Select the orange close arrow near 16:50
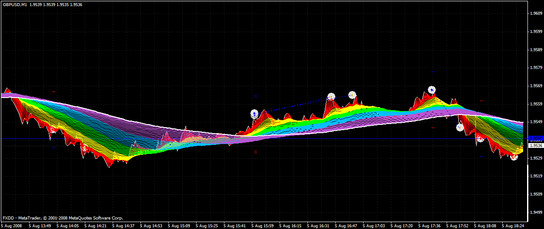544x229 pixels. [x=352, y=95]
